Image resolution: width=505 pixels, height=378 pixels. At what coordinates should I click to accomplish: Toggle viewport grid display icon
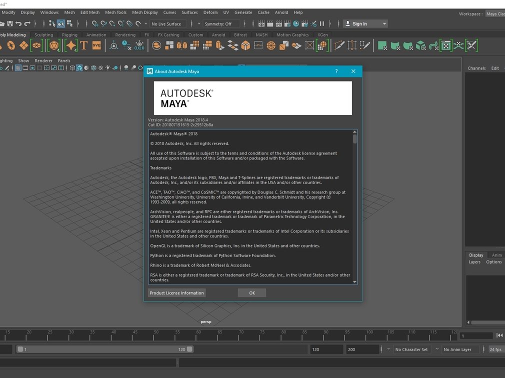coord(18,67)
